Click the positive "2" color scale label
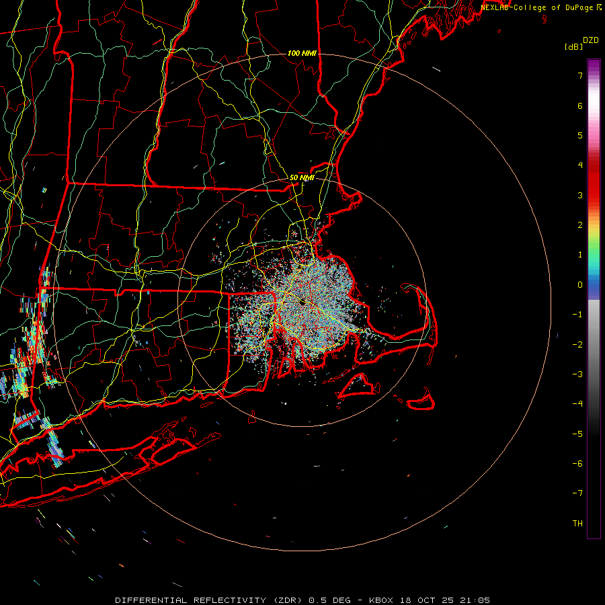The image size is (605, 605). click(580, 225)
